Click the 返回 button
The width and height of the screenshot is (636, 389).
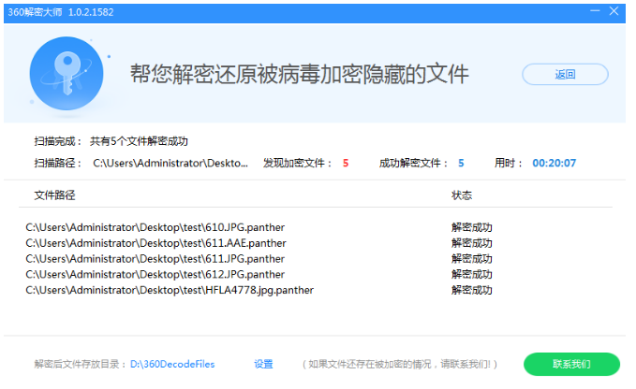[x=565, y=74]
